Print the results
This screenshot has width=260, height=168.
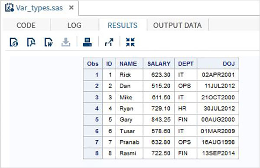(x=87, y=42)
